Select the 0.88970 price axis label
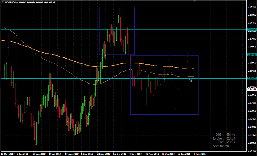The height and width of the screenshot is (156, 257). [x=252, y=15]
